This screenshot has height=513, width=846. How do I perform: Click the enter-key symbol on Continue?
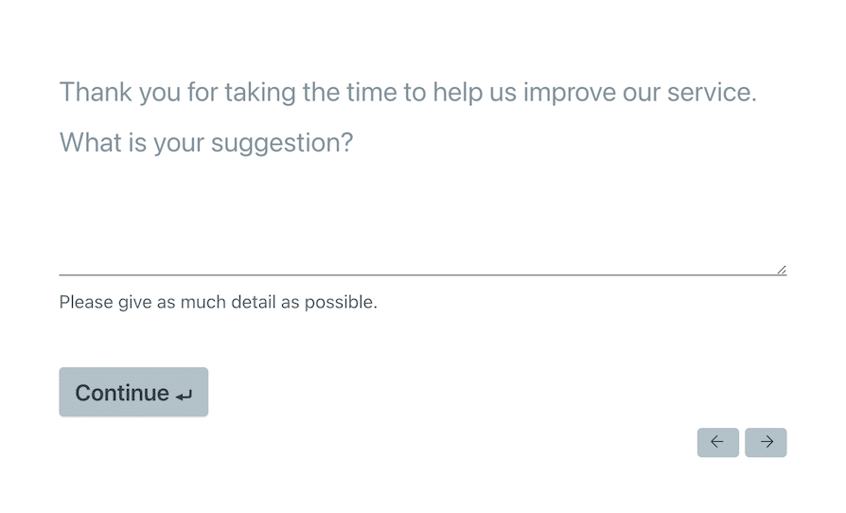[184, 396]
